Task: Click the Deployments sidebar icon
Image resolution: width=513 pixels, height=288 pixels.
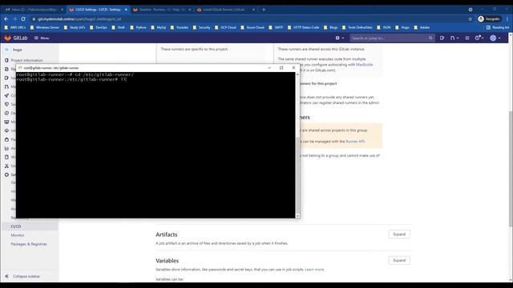Action: pyautogui.click(x=6, y=113)
